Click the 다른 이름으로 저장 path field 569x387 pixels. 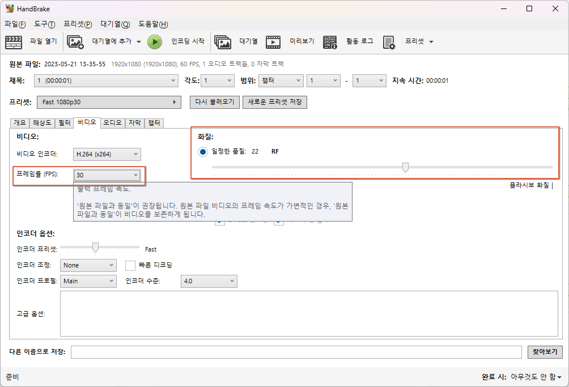[x=296, y=352]
